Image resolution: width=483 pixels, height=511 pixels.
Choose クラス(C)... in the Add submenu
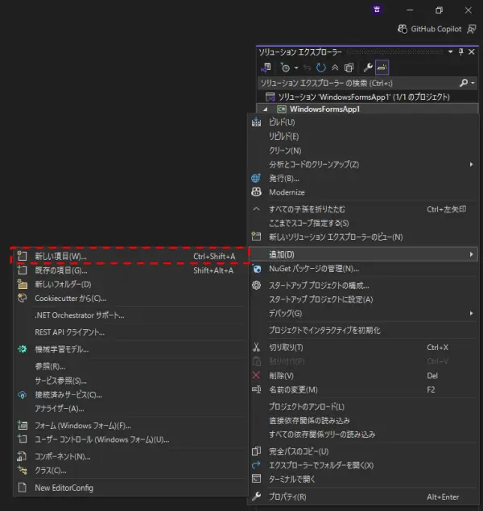[50, 470]
